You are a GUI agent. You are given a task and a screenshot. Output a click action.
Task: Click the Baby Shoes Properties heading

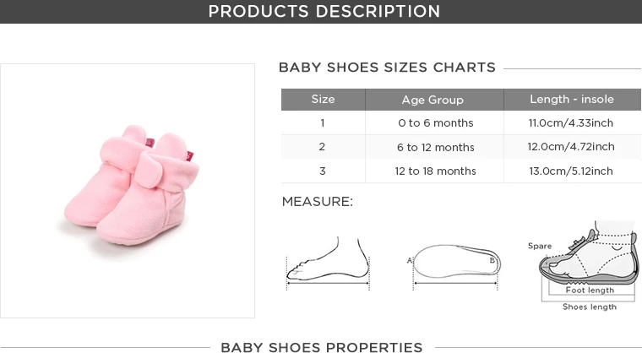point(321,347)
